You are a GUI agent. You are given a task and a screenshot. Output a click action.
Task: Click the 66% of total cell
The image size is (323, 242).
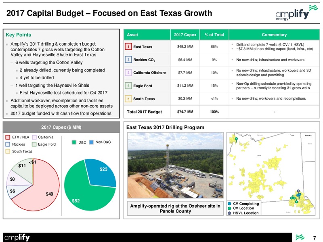pos(214,46)
